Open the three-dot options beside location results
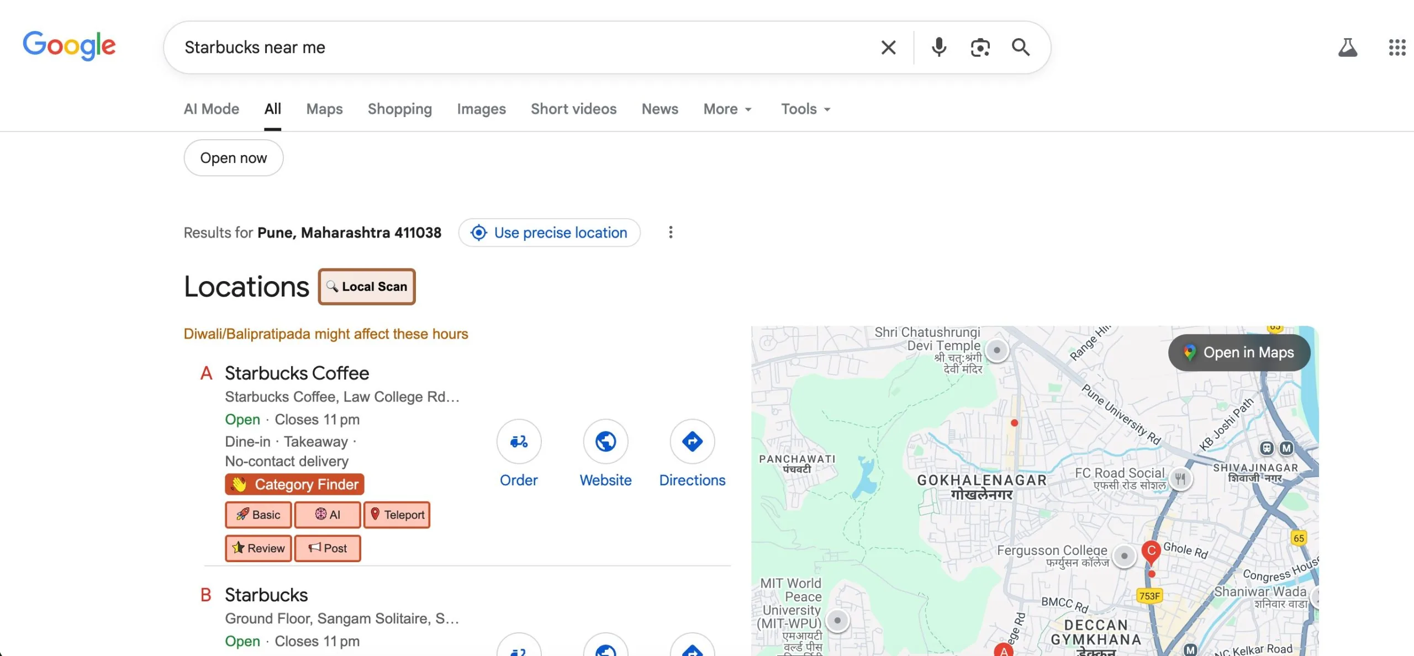This screenshot has height=656, width=1414. click(671, 232)
